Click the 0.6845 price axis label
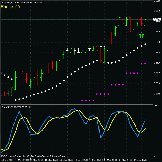The width and height of the screenshot is (162, 162). click(x=157, y=11)
